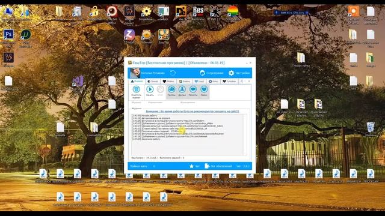Toggle the Репосты task button
The height and width of the screenshot is (216, 385).
[193, 91]
